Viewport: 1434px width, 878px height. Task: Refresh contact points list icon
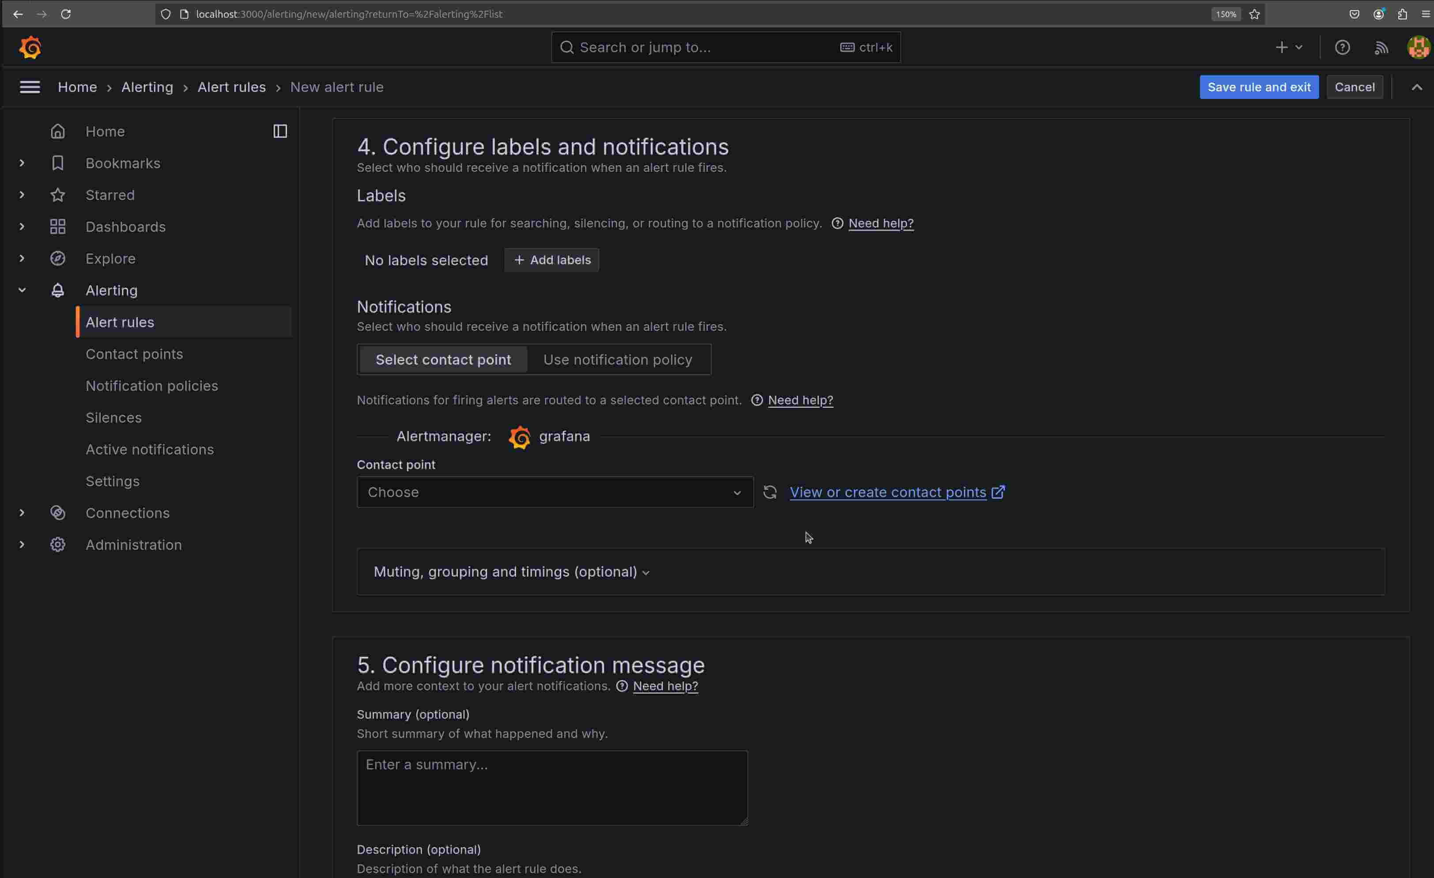coord(770,492)
